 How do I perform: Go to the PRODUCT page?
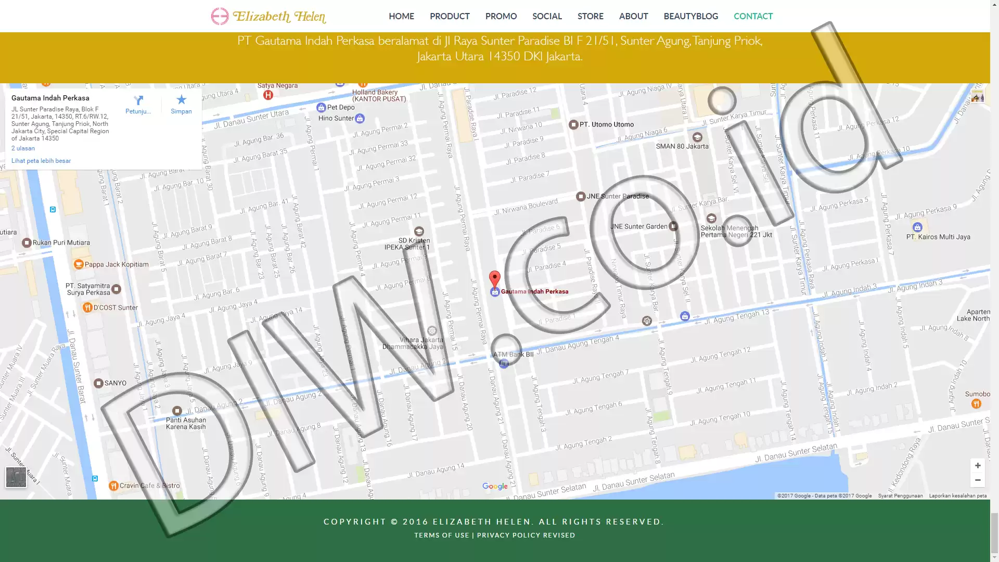tap(450, 16)
